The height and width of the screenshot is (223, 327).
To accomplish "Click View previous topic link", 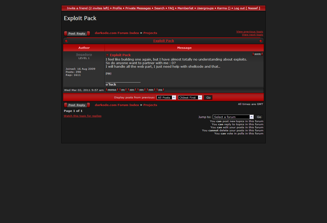I will 249,32.
